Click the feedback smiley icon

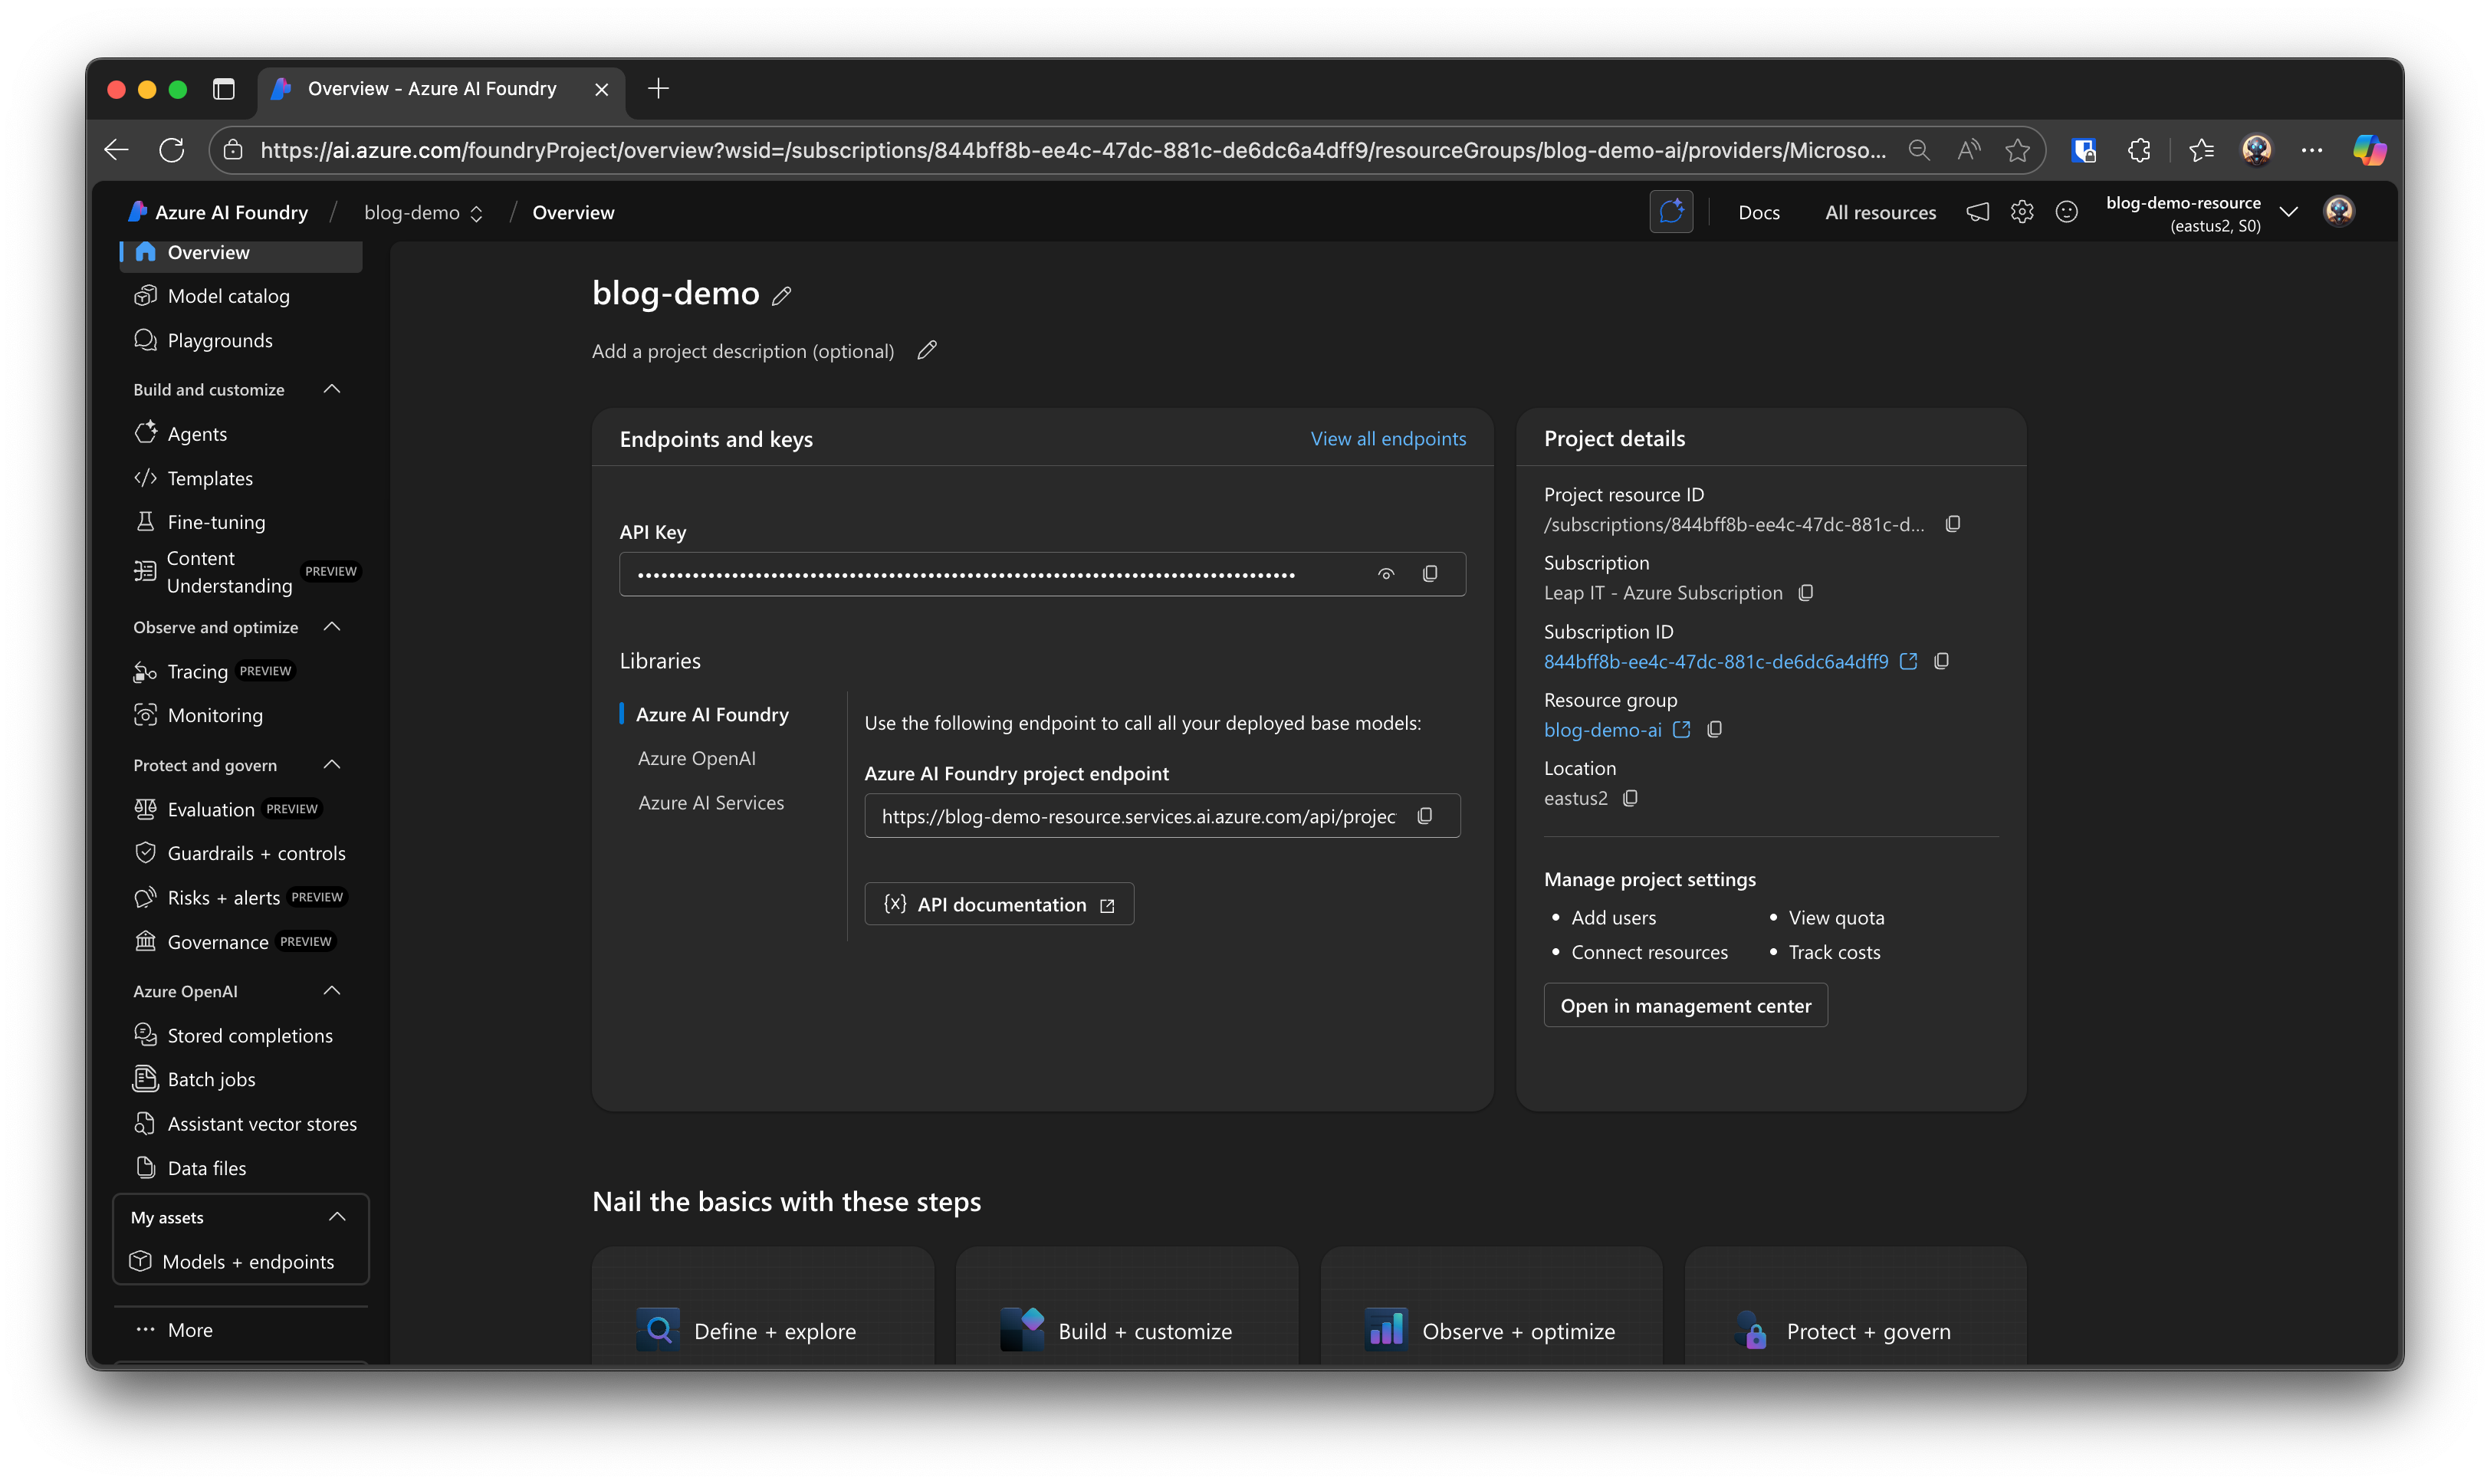coord(2067,212)
